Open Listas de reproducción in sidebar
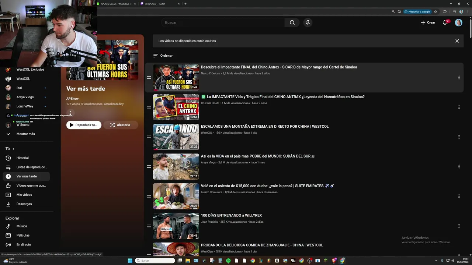Viewport: 472px width, 265px height. click(26, 167)
